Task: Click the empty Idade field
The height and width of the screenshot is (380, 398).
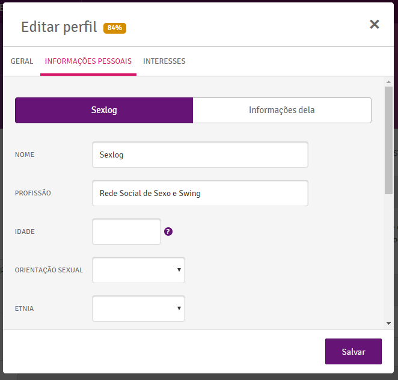Action: point(127,231)
